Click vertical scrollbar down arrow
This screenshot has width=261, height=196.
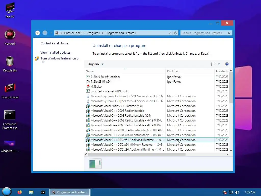coord(231,150)
